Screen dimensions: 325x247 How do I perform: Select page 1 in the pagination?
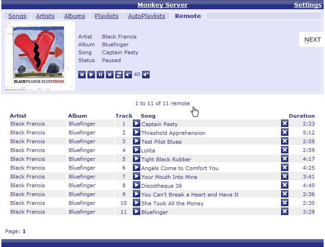[24, 231]
